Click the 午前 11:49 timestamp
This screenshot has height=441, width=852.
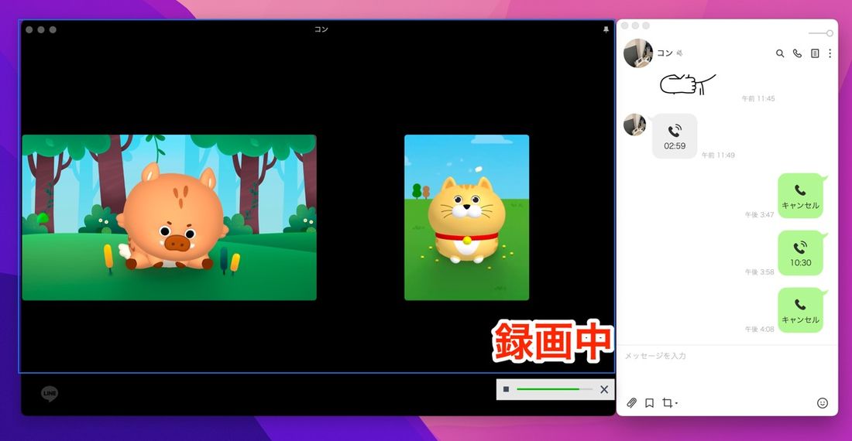pyautogui.click(x=718, y=156)
